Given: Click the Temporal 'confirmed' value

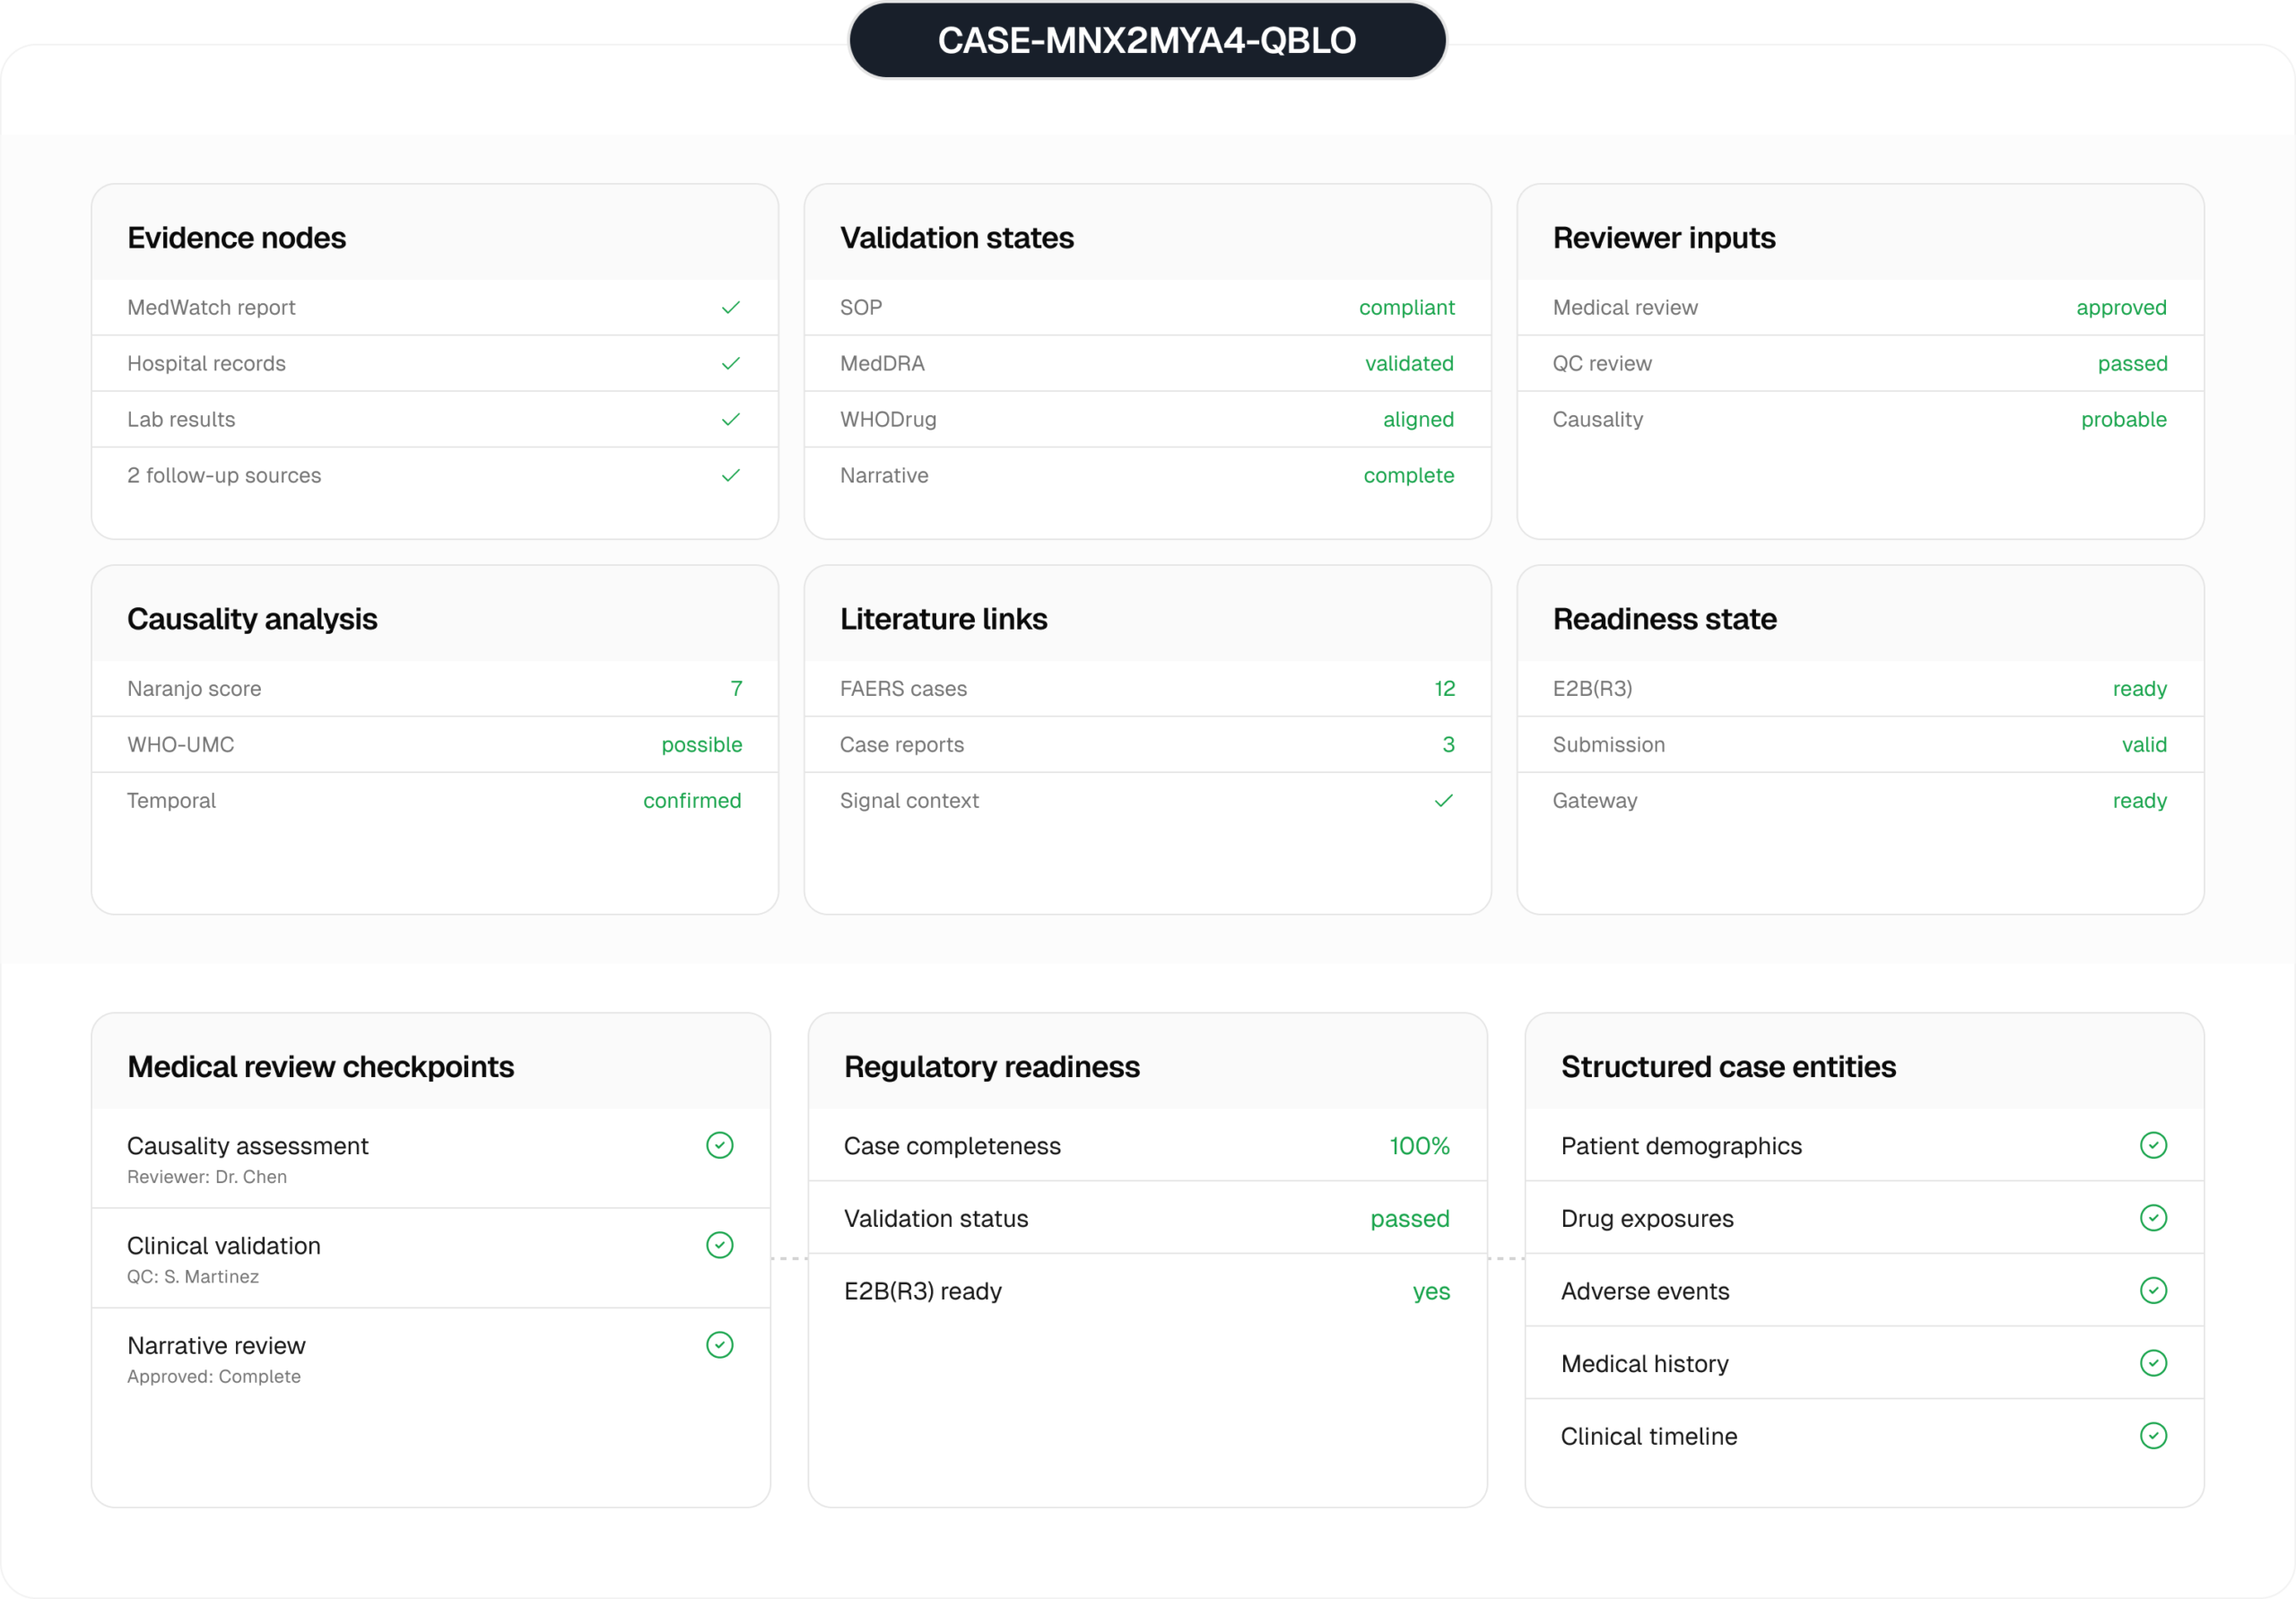Looking at the screenshot, I should [x=692, y=801].
